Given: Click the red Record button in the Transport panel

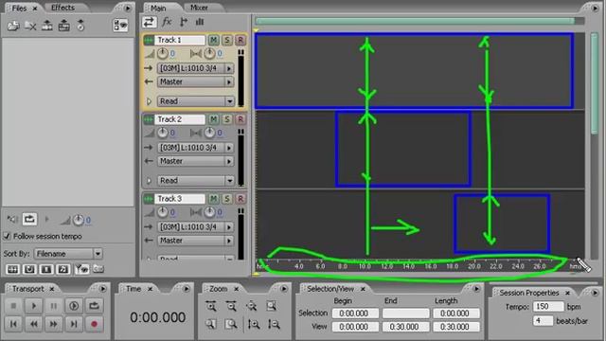Looking at the screenshot, I should 94,324.
